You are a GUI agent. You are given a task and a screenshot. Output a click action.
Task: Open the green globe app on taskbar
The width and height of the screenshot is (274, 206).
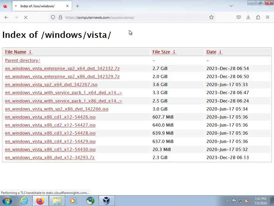point(90,201)
